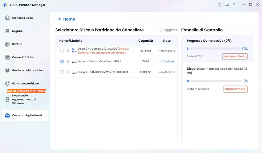Expand the Disco 0 TOSHIBA row chevron
Viewport: 262px width, 153px height.
(68, 51)
